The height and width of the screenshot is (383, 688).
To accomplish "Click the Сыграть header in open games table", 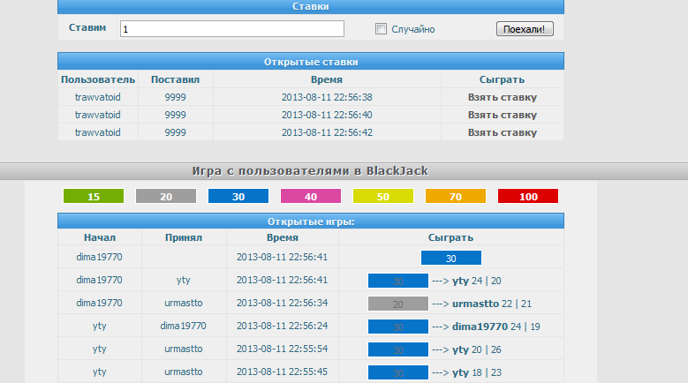I will (450, 237).
